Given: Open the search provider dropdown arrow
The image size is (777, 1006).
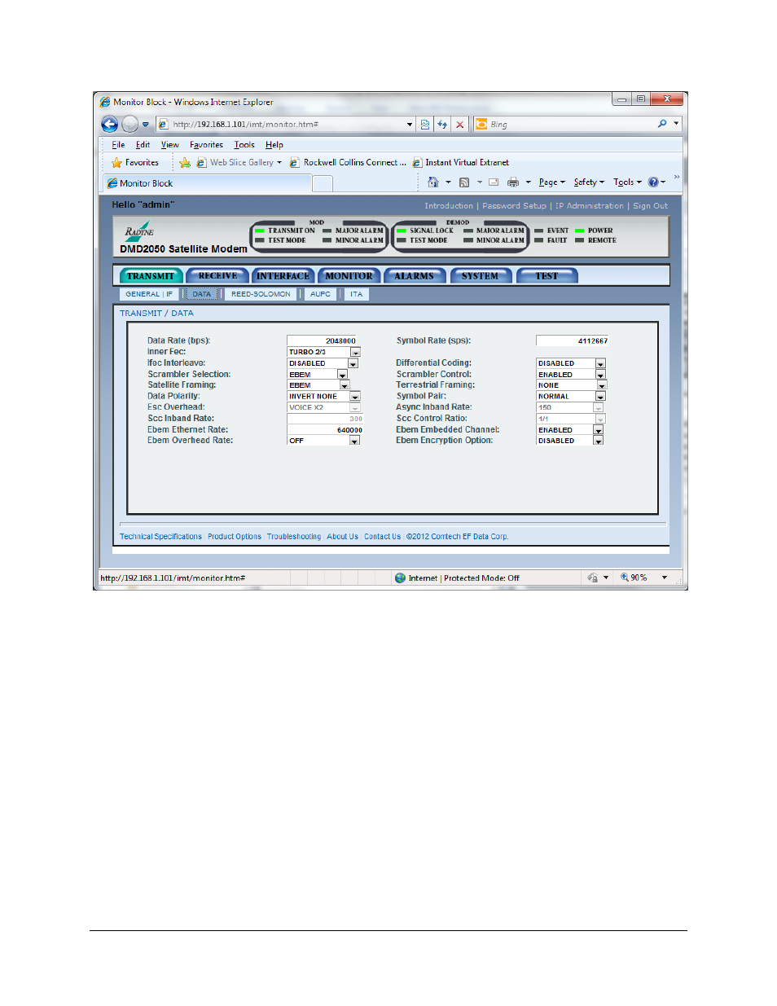Looking at the screenshot, I should [676, 124].
